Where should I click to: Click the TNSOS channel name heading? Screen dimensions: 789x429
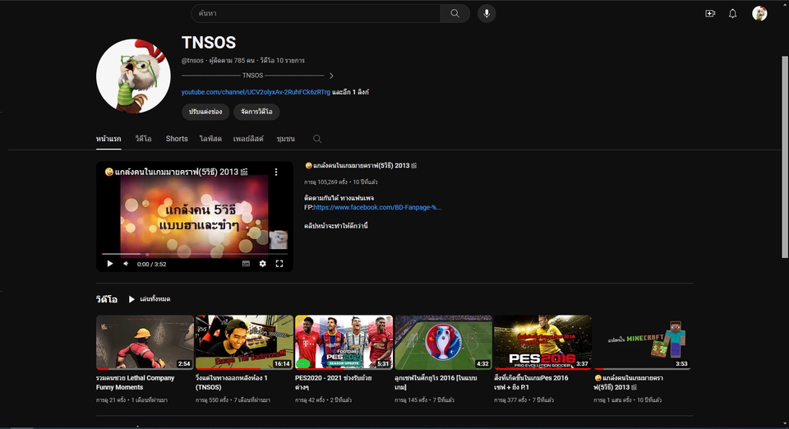(x=208, y=43)
